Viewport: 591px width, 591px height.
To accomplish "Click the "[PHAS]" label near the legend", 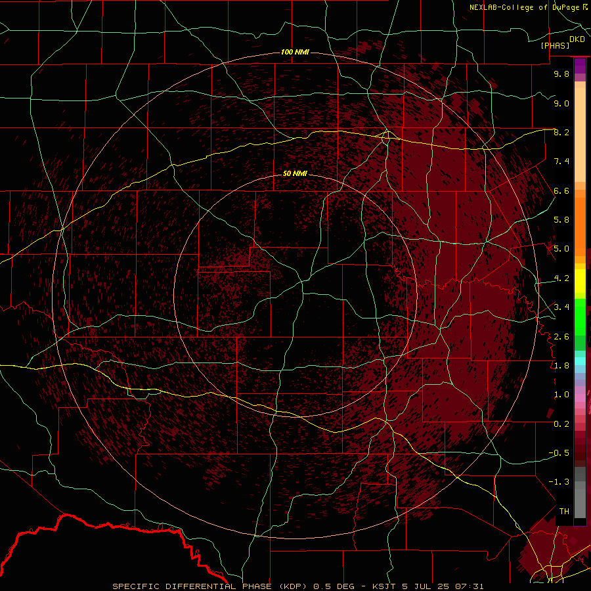I will click(555, 45).
